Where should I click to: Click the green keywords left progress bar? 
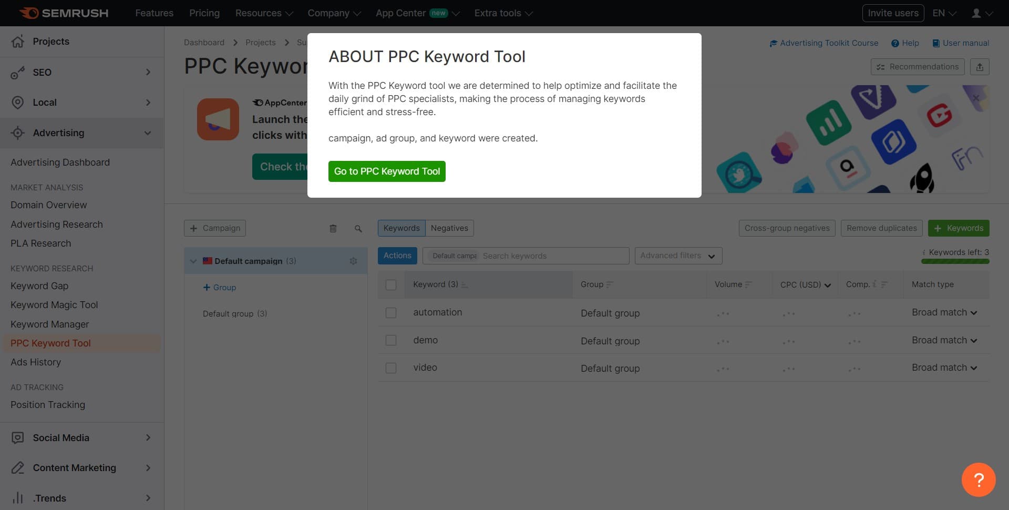(x=954, y=261)
